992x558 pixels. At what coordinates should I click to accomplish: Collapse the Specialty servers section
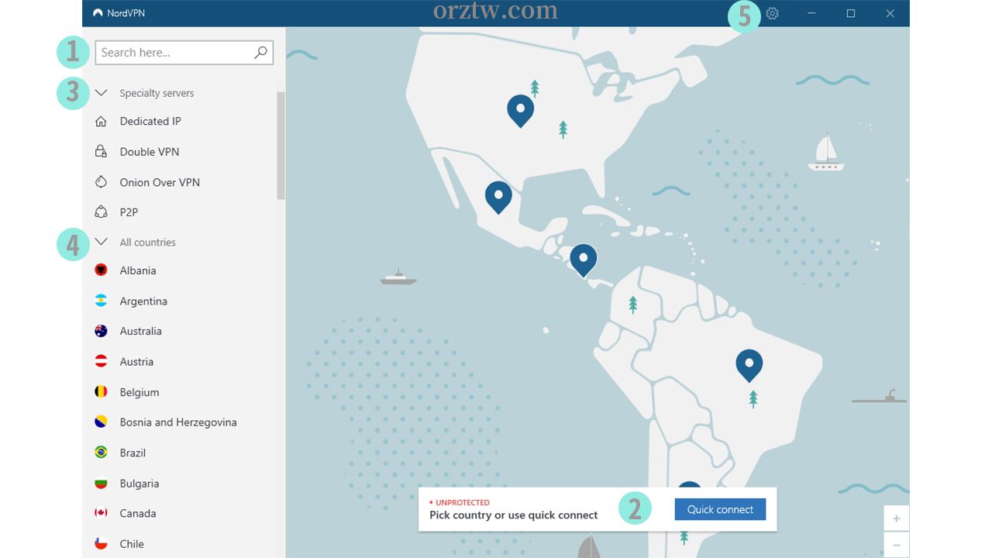tap(101, 92)
